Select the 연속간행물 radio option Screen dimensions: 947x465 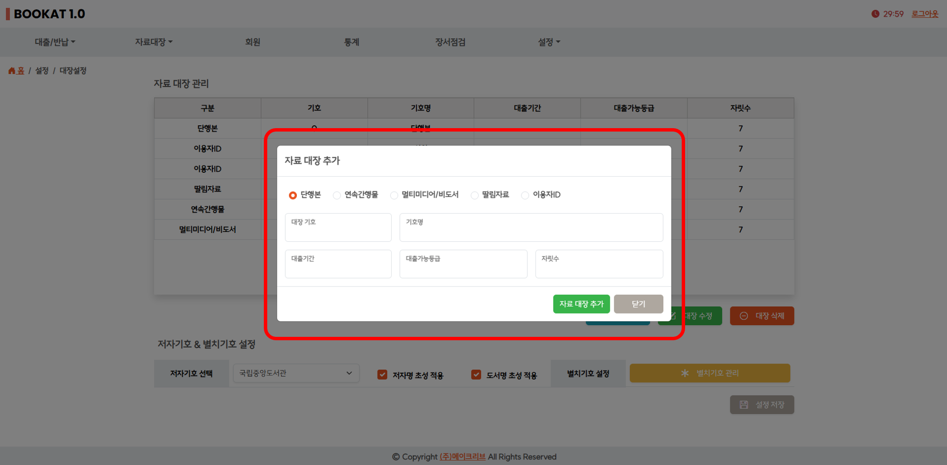[337, 195]
